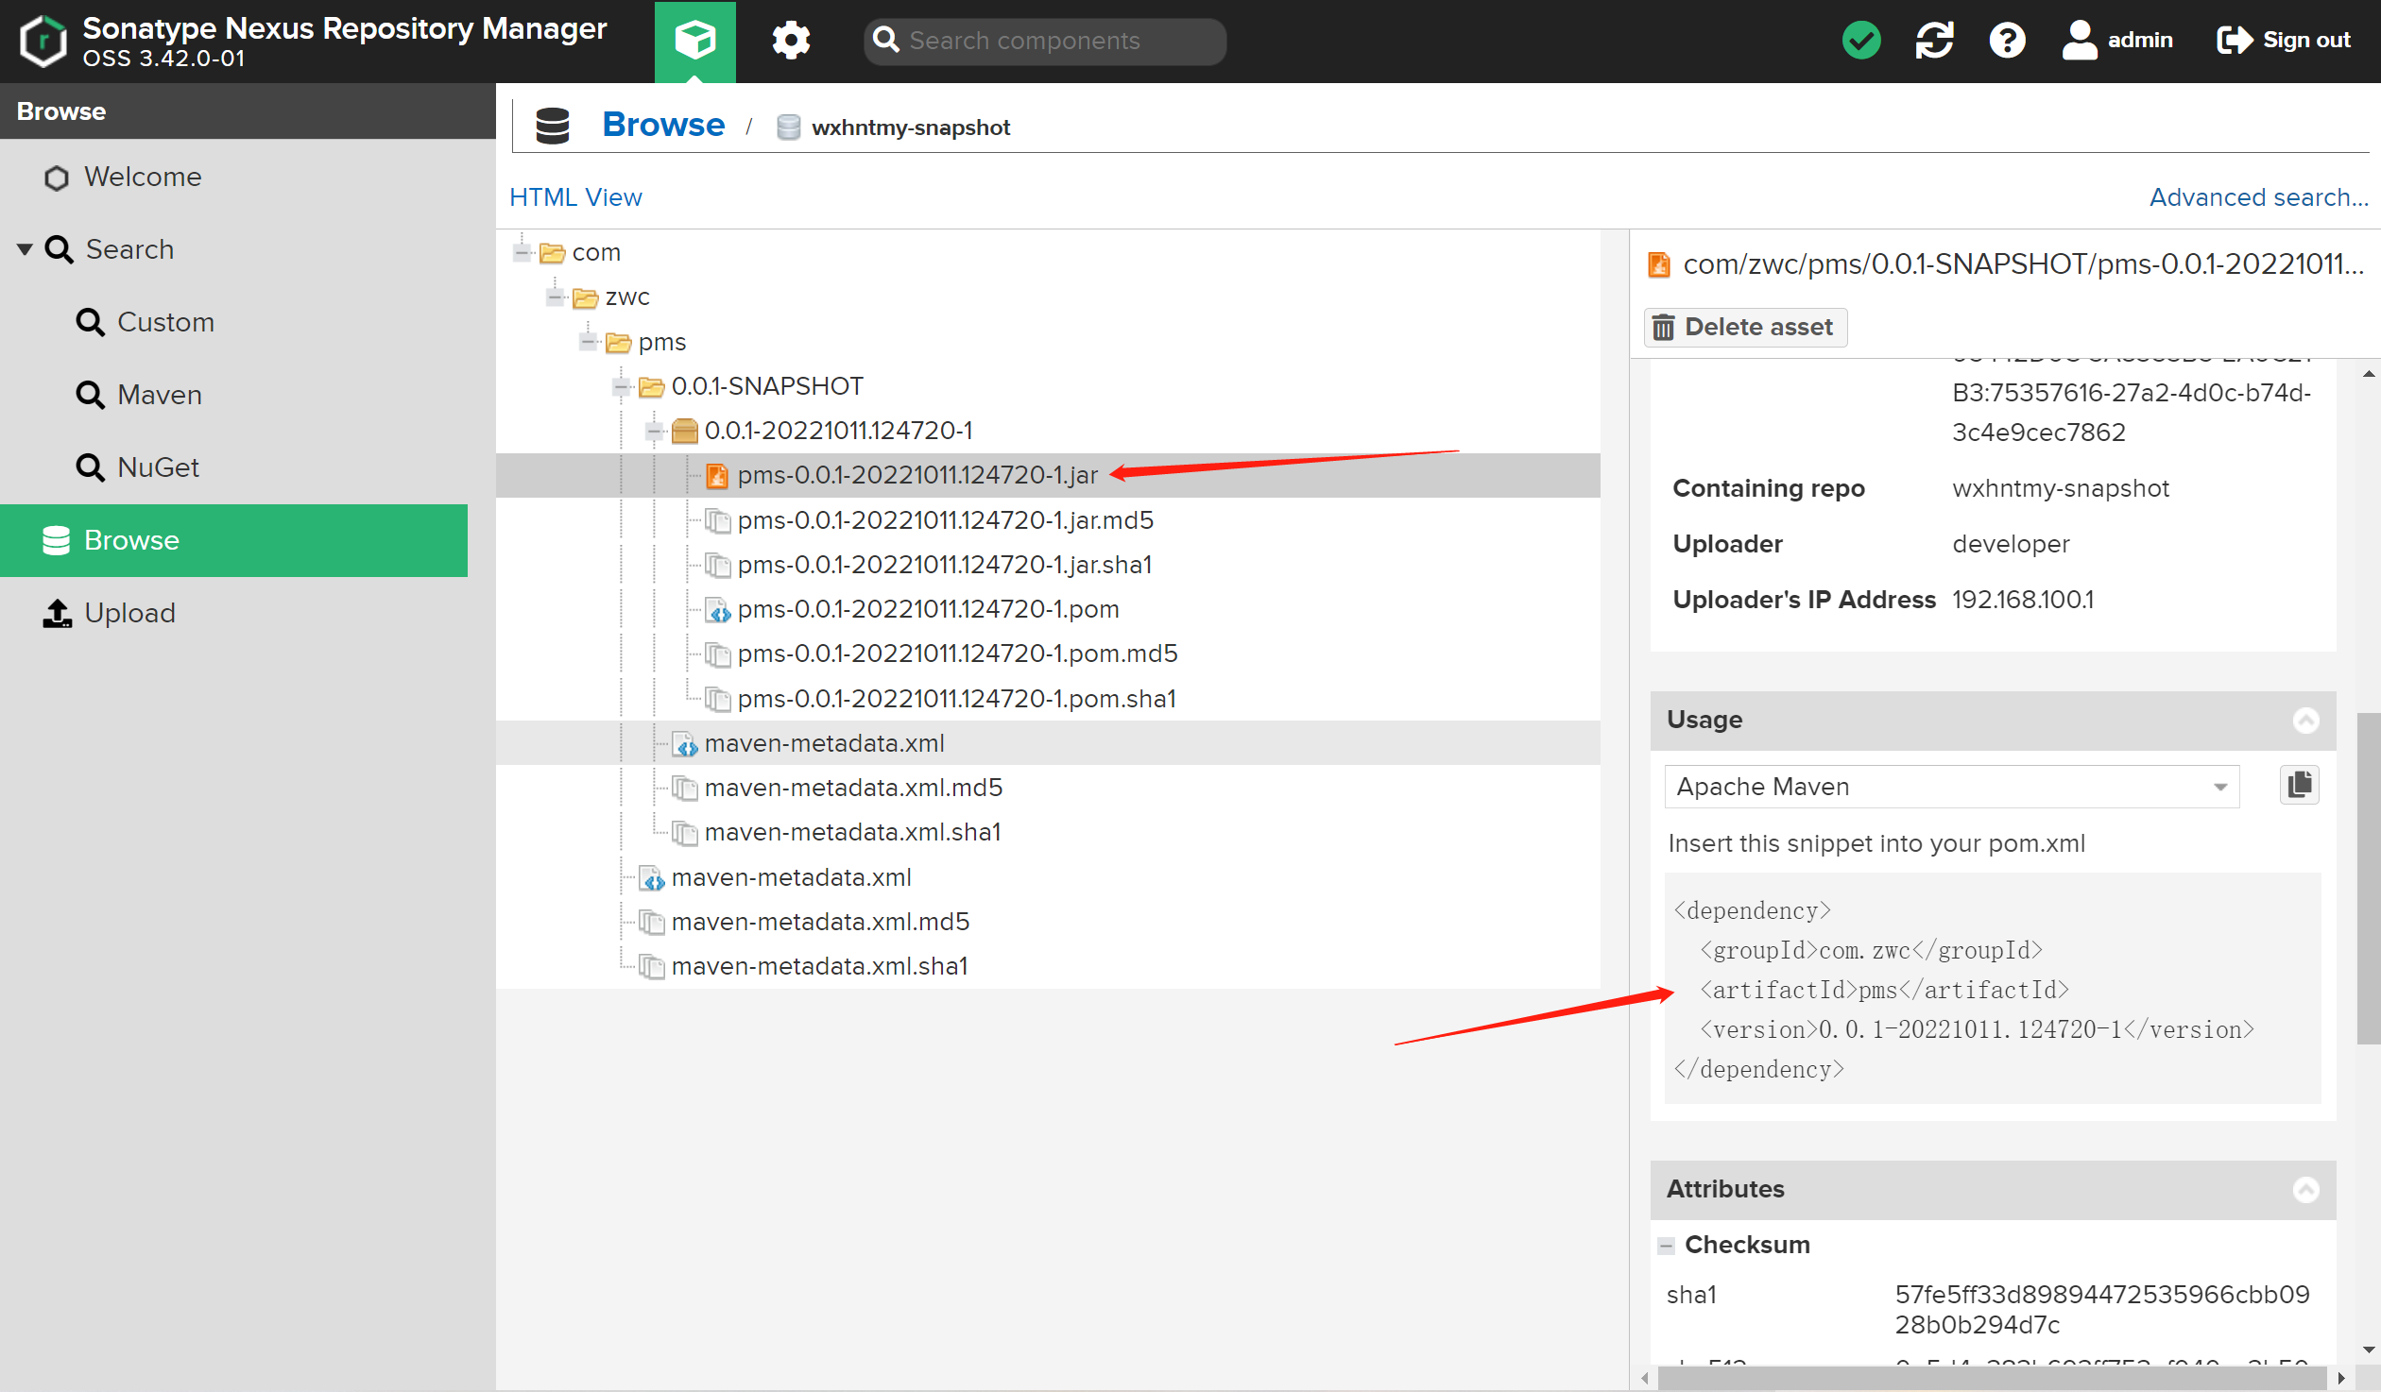
Task: Select the 0.0.1-20221011.124720-1 component
Action: pyautogui.click(x=838, y=432)
